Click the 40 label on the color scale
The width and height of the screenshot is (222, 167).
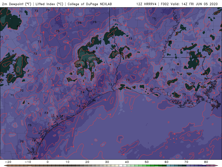(127, 162)
